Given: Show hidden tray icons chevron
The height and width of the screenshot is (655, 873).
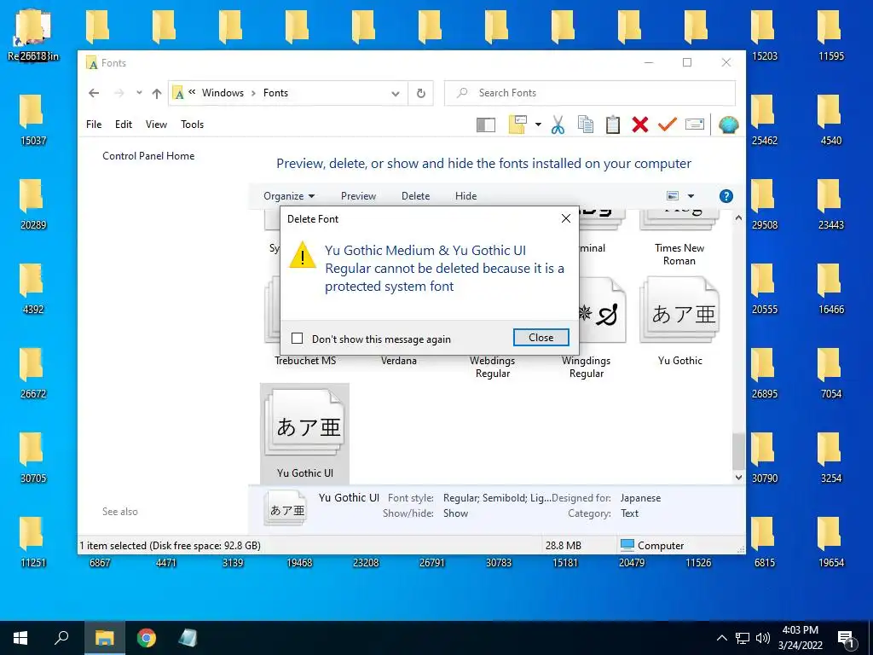Looking at the screenshot, I should [721, 638].
